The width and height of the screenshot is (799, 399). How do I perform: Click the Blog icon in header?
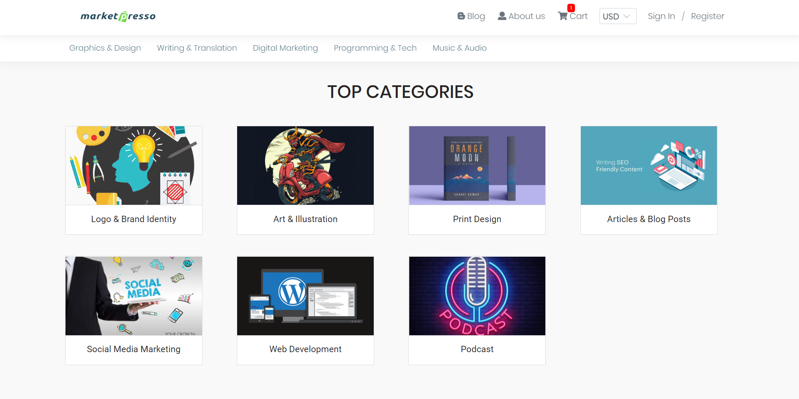(461, 16)
